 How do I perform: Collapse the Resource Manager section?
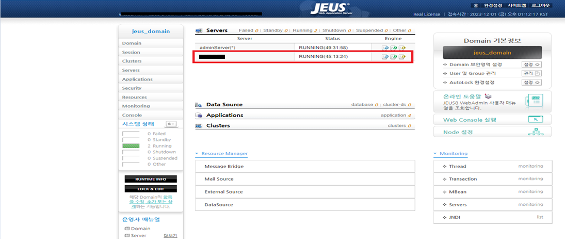point(197,154)
